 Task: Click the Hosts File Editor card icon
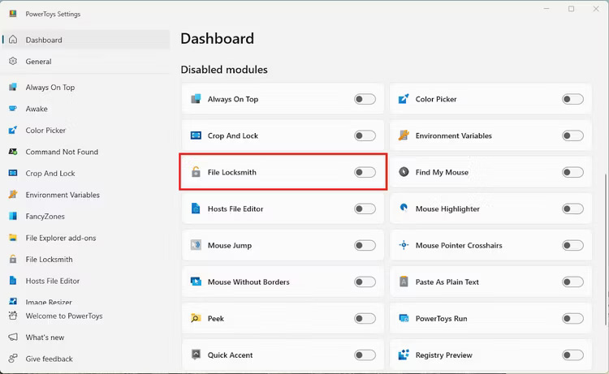click(196, 208)
